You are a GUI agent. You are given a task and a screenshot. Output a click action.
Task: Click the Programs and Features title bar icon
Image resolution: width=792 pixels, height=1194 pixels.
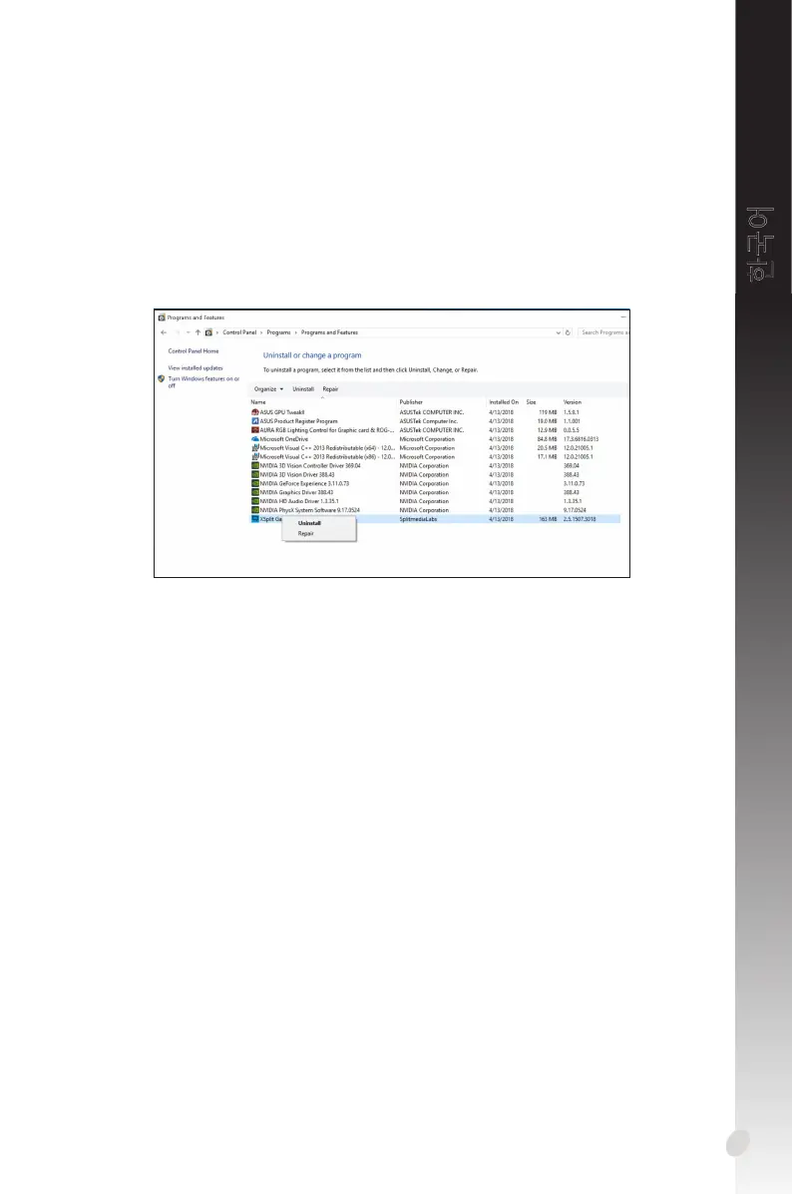click(162, 317)
